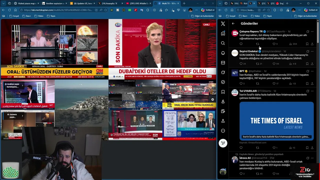Open the Sosyal bookmark folder in left window

[x=14, y=16]
